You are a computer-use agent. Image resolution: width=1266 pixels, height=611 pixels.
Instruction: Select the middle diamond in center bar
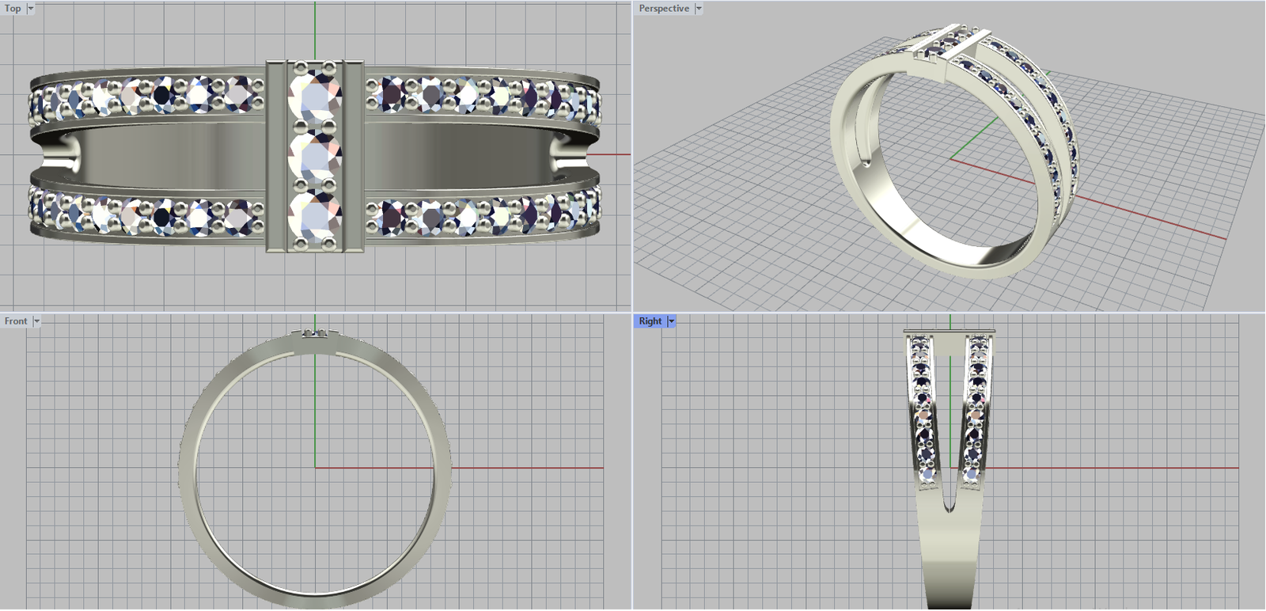pyautogui.click(x=315, y=157)
